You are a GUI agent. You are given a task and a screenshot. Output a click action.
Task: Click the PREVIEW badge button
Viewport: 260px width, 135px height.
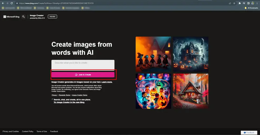(53, 17)
